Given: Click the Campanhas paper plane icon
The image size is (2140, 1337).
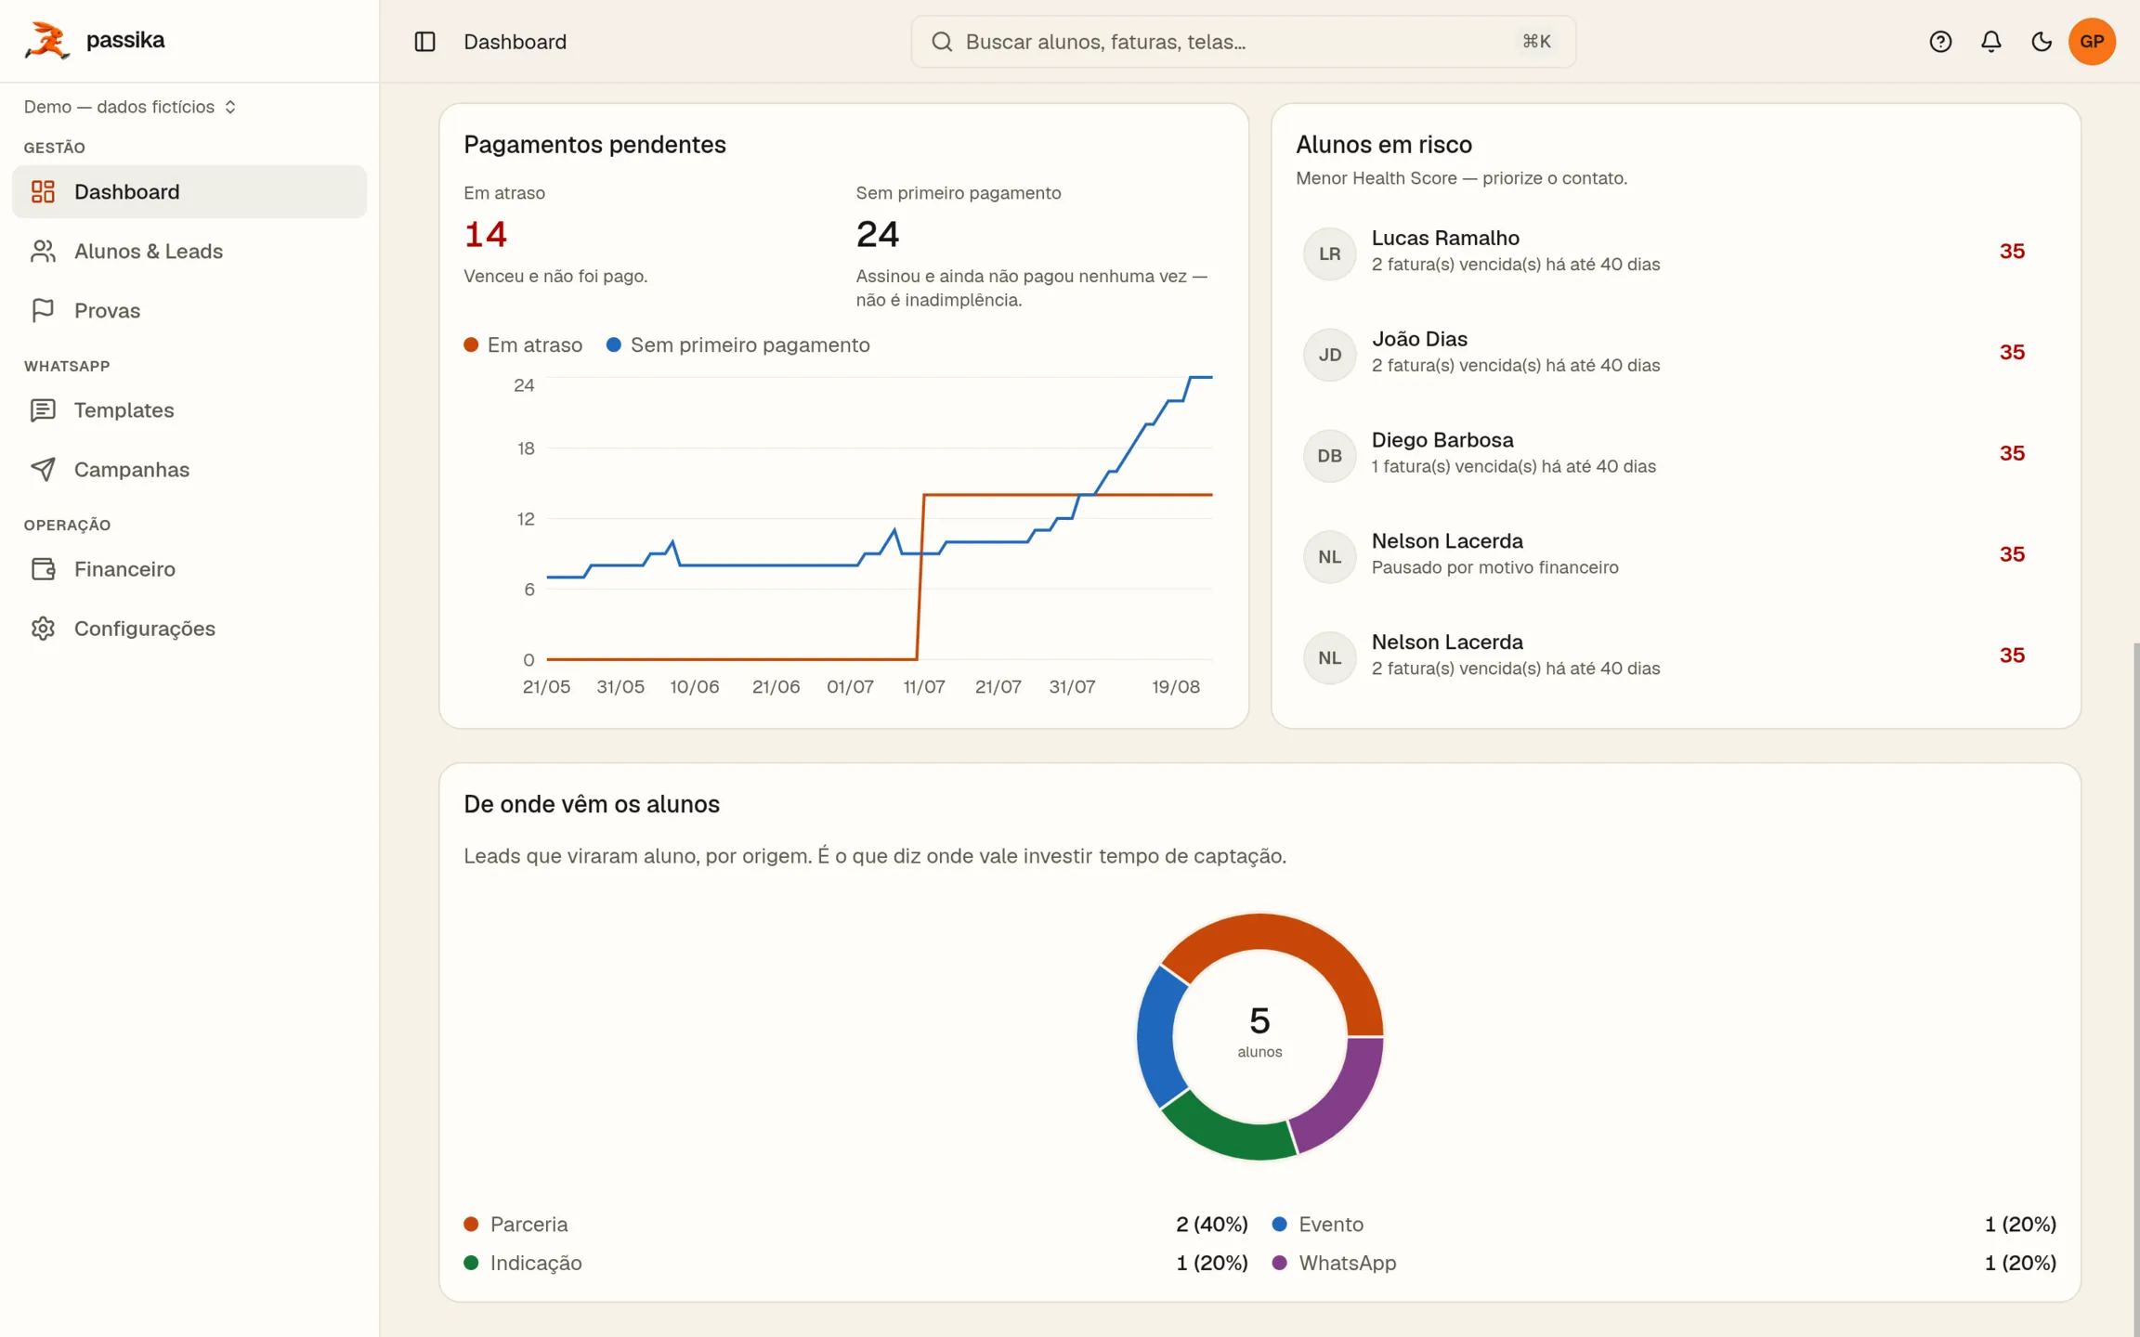Looking at the screenshot, I should (x=43, y=470).
